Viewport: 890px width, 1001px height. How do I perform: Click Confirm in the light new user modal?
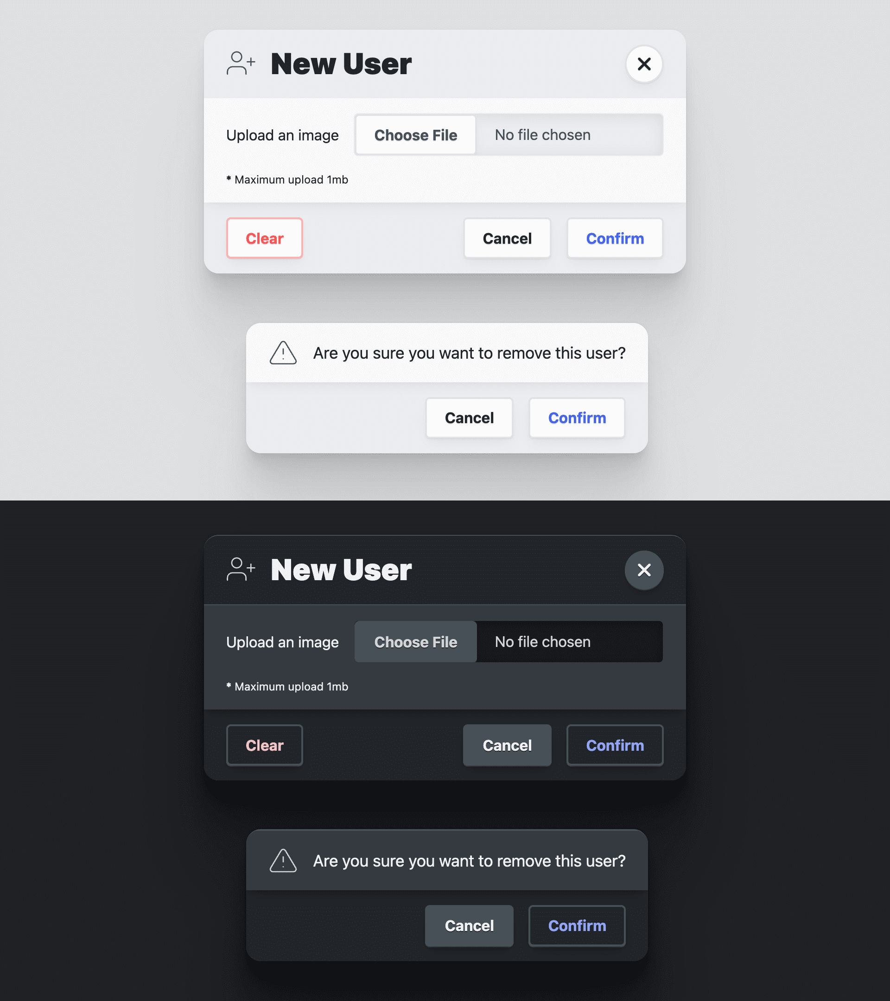point(615,238)
